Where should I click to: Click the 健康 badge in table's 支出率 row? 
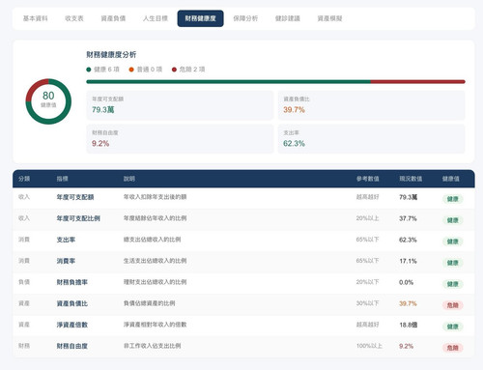pos(453,242)
